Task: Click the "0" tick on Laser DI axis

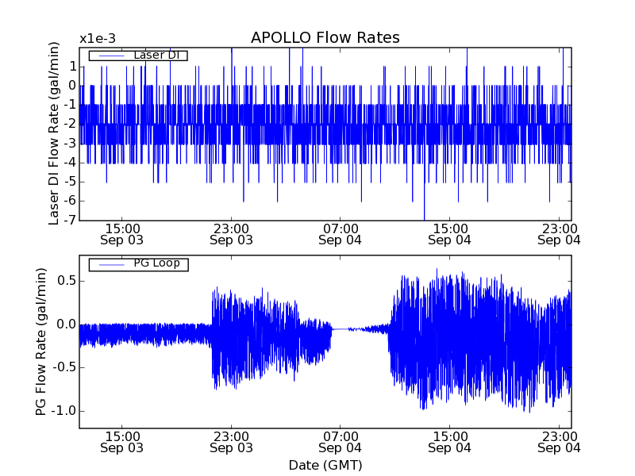Action: [72, 86]
